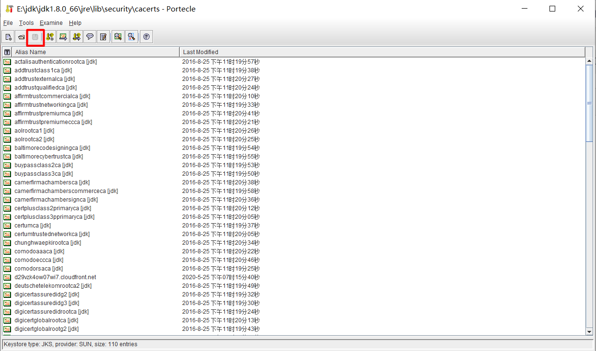Click the highlighted Save Keystore icon
Viewport: 596px width, 351px height.
point(35,36)
